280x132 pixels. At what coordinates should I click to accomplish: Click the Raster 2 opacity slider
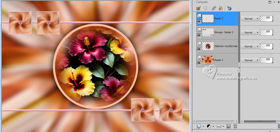click(x=266, y=18)
